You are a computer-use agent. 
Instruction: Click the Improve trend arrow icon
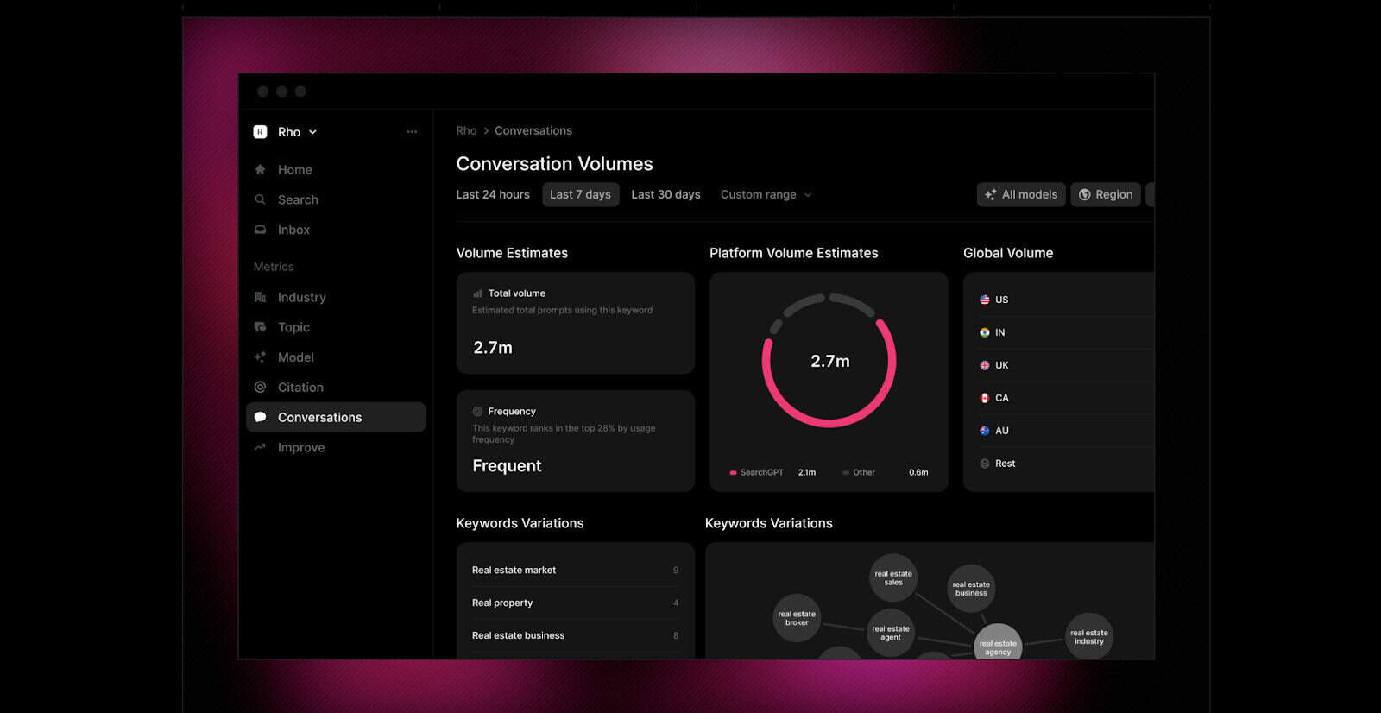pyautogui.click(x=260, y=447)
